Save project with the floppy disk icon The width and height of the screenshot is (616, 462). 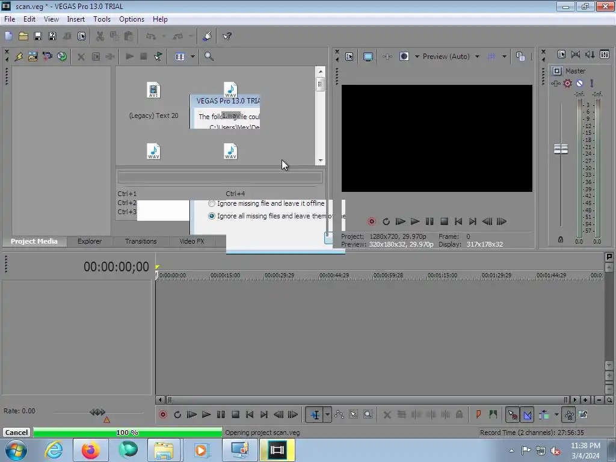pos(38,36)
